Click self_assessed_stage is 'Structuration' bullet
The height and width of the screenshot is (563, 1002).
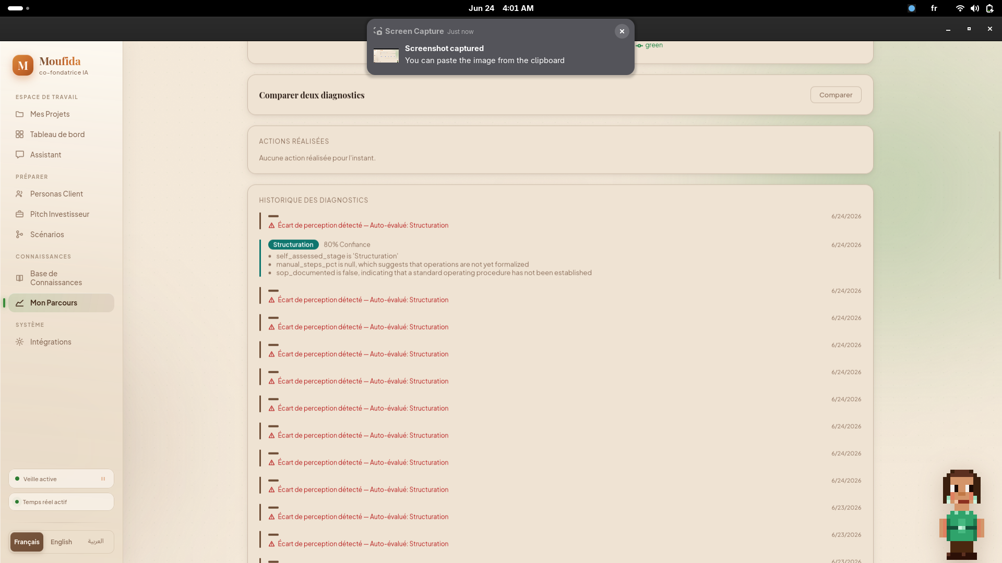click(337, 256)
